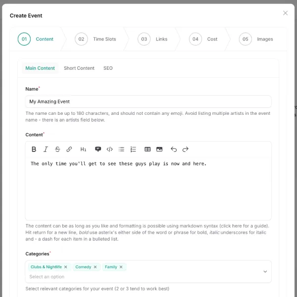The width and height of the screenshot is (297, 297).
Task: Insert an image into the content
Action: click(159, 149)
